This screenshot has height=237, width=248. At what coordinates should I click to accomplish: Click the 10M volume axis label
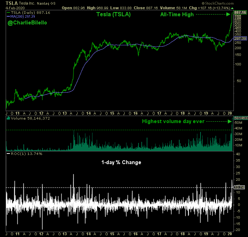tap(238, 145)
